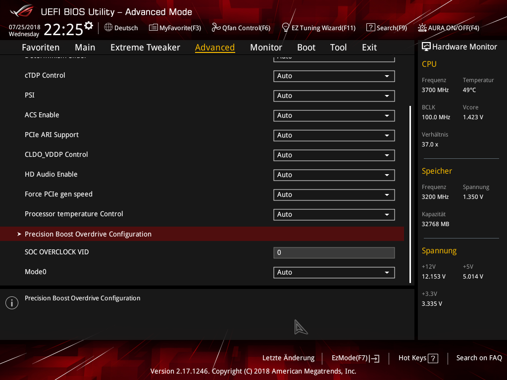Open Hot Keys help
Image resolution: width=507 pixels, height=380 pixels.
coord(418,358)
